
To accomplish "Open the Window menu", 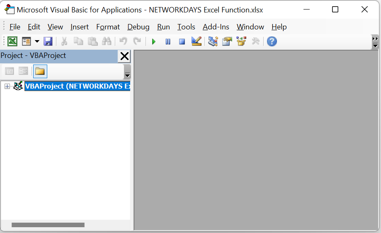I will [250, 27].
